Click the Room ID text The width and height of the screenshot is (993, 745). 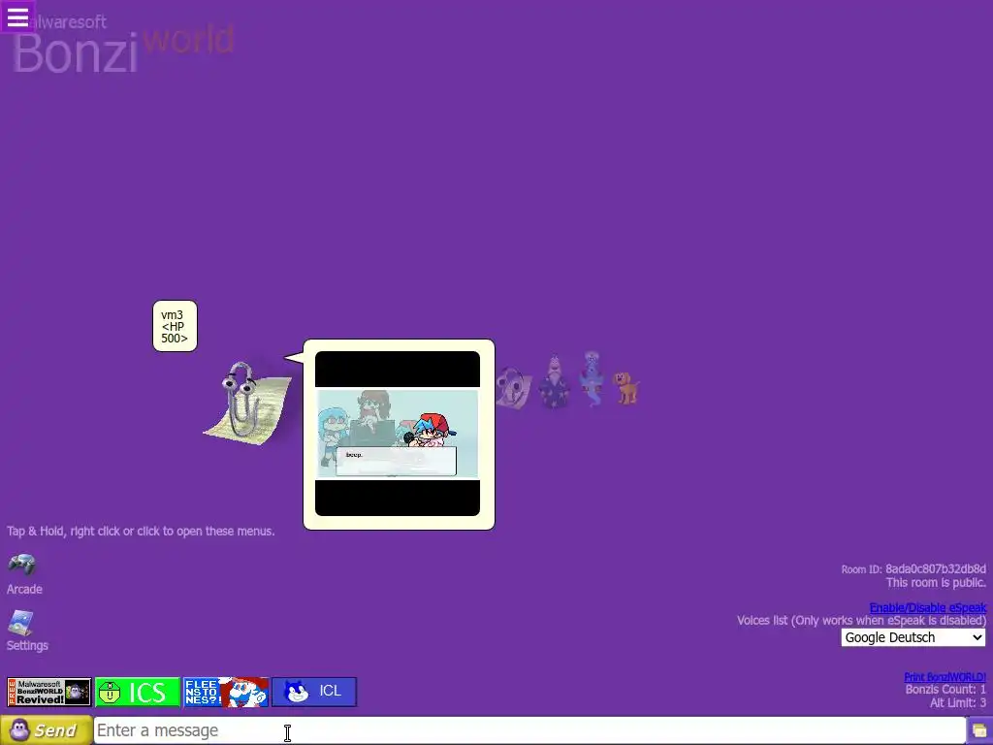tap(913, 568)
